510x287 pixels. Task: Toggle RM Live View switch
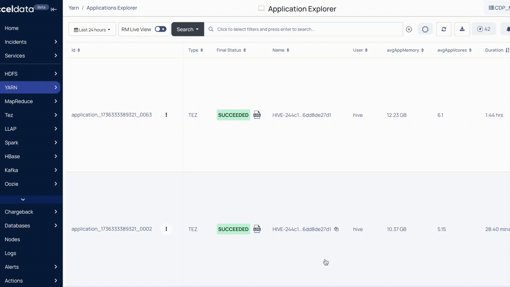160,29
